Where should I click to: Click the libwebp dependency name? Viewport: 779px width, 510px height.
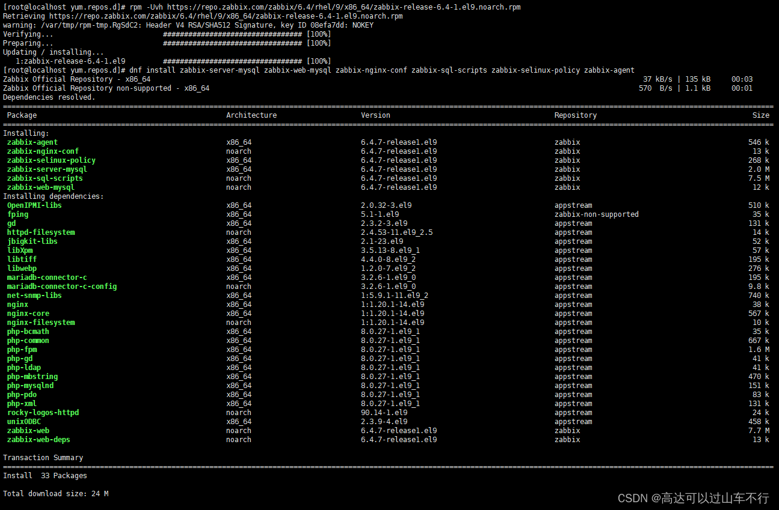point(22,269)
